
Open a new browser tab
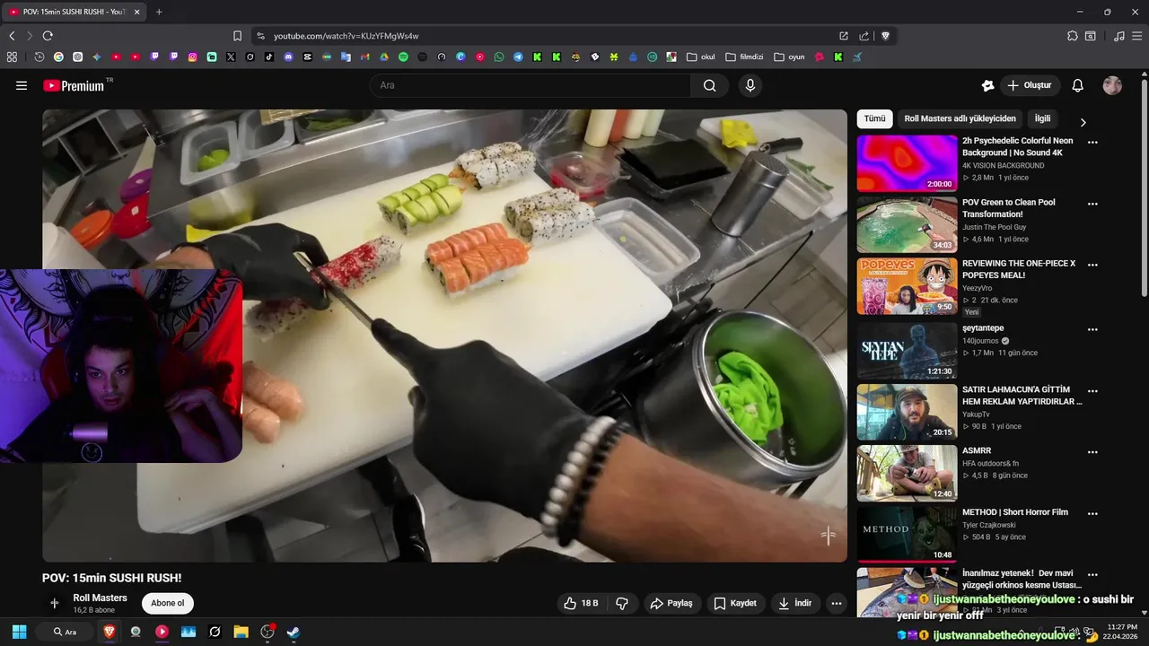pos(159,12)
